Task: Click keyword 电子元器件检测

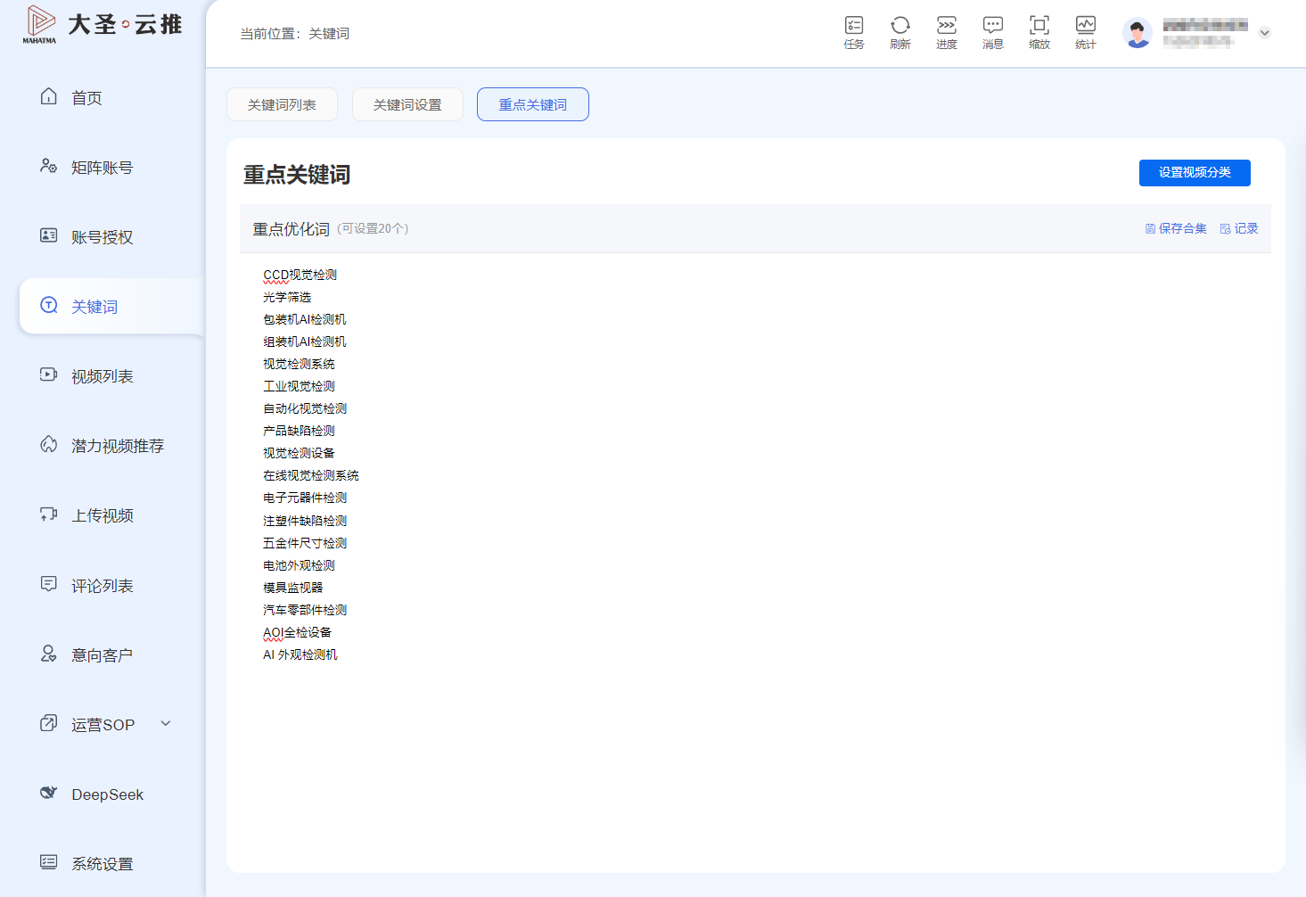Action: coord(305,498)
